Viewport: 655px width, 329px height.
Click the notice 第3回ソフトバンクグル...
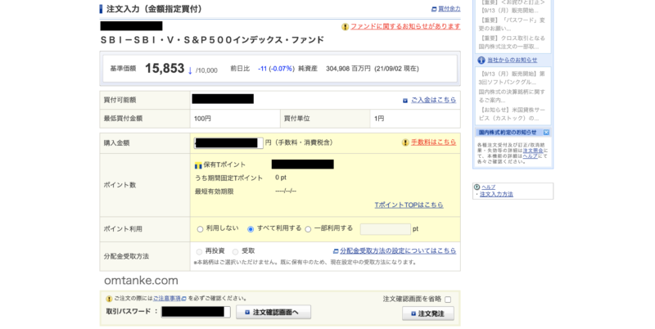point(512,78)
